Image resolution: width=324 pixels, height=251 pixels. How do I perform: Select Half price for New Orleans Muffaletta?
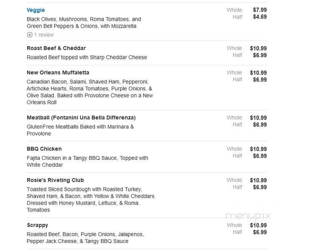260,79
